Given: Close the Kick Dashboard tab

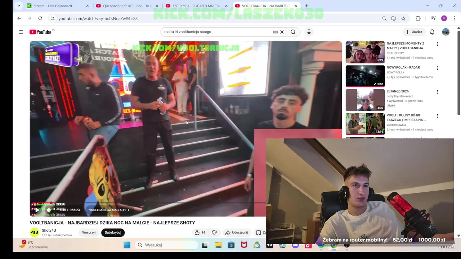Looking at the screenshot, I should (87, 6).
